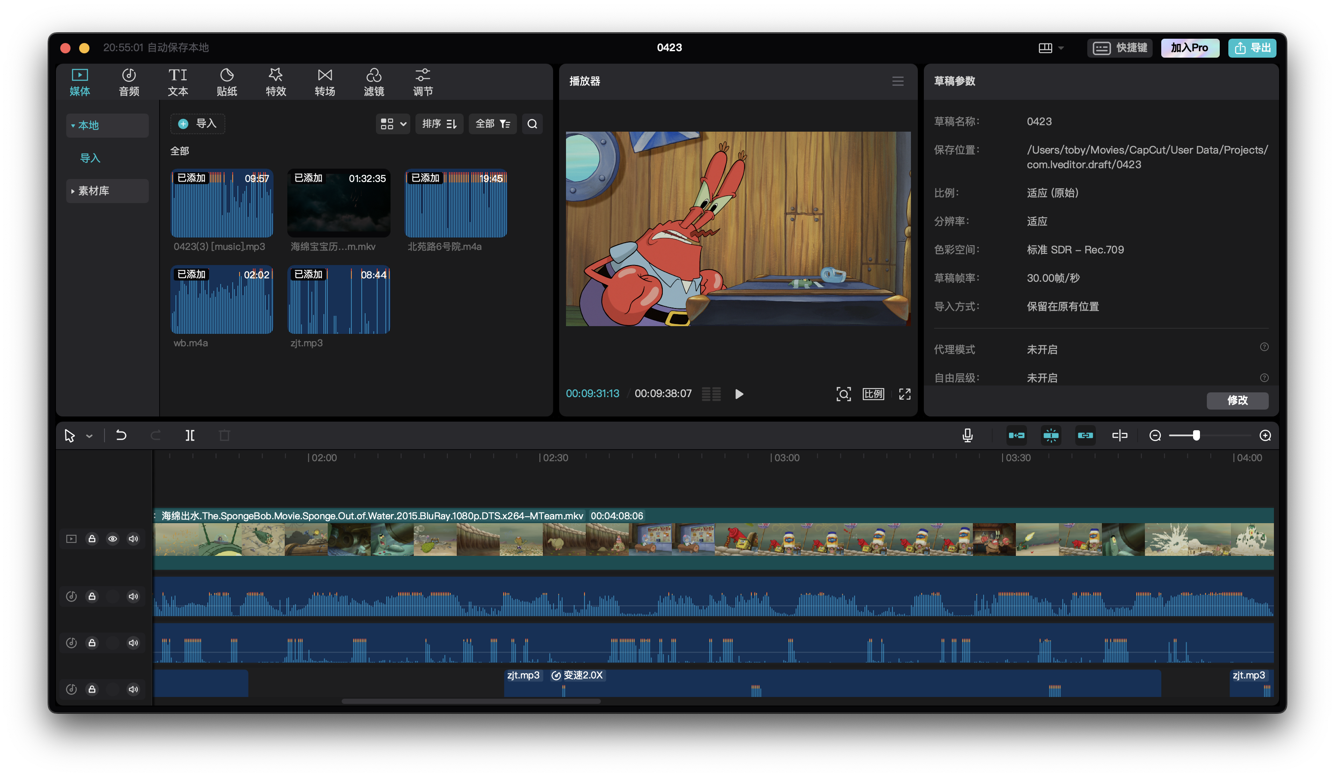Screen dimensions: 1335x777
Task: Click the 导出 export button
Action: click(x=1252, y=48)
